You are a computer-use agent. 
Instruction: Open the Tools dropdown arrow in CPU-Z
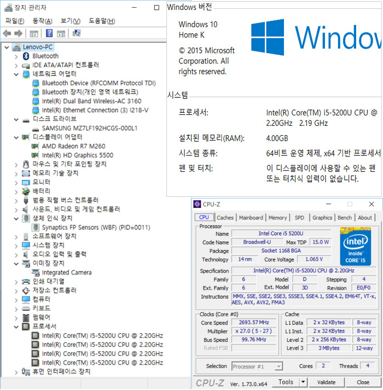point(303,382)
